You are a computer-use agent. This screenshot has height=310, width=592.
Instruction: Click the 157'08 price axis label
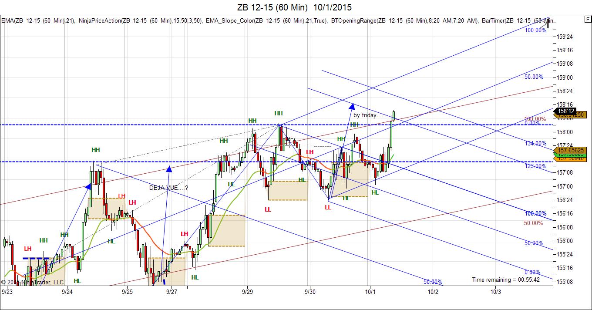point(565,173)
